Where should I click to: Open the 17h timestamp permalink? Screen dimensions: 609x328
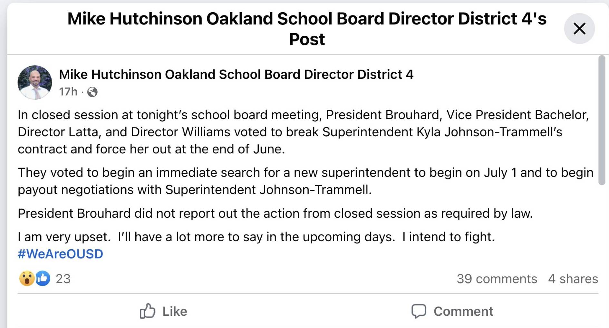[68, 92]
